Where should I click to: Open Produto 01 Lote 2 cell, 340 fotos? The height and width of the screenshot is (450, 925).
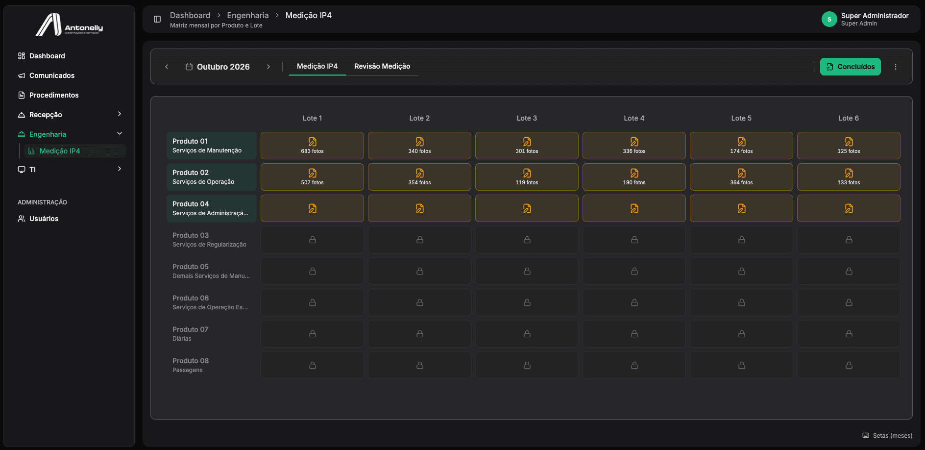coord(419,146)
